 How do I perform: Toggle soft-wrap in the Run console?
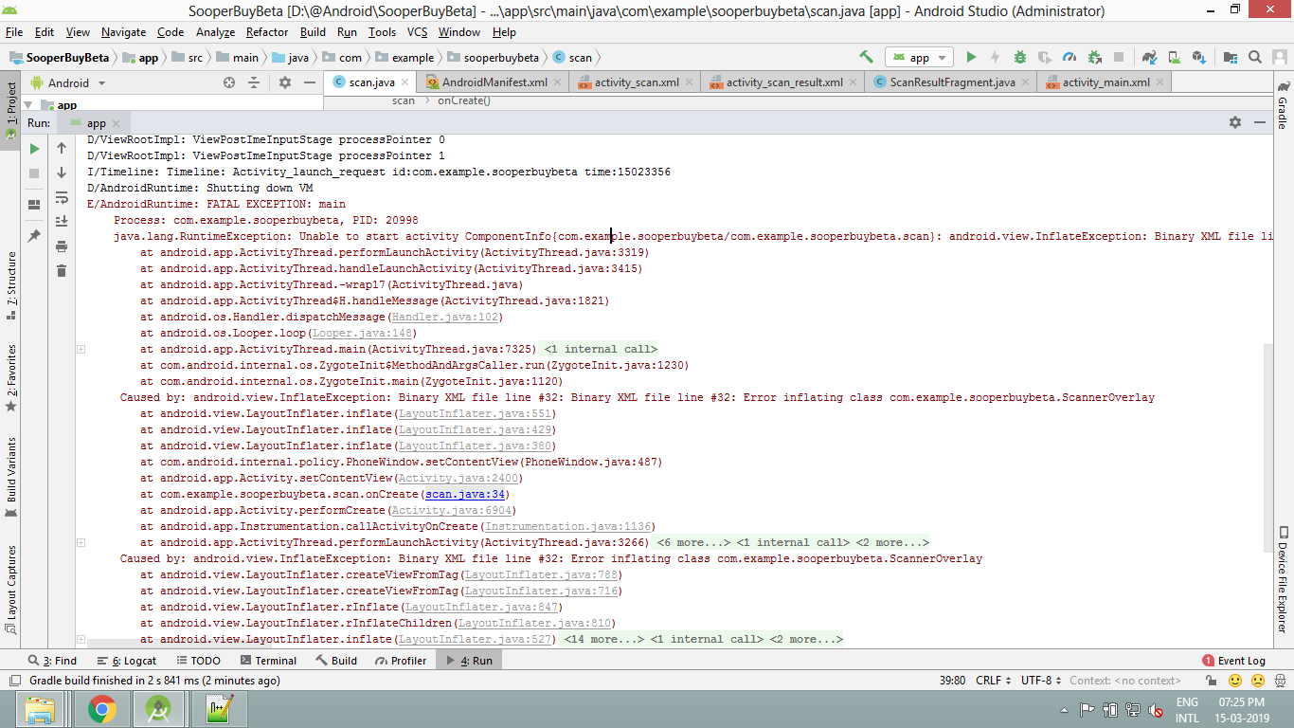[62, 197]
